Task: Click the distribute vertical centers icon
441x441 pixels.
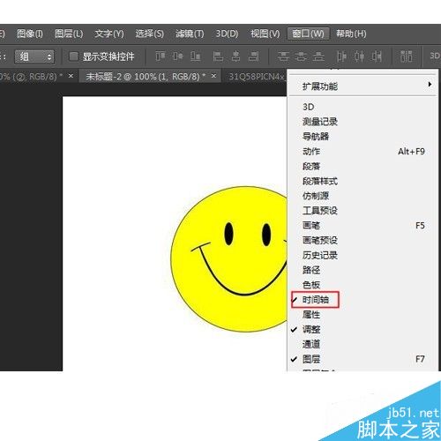Action: (301, 56)
